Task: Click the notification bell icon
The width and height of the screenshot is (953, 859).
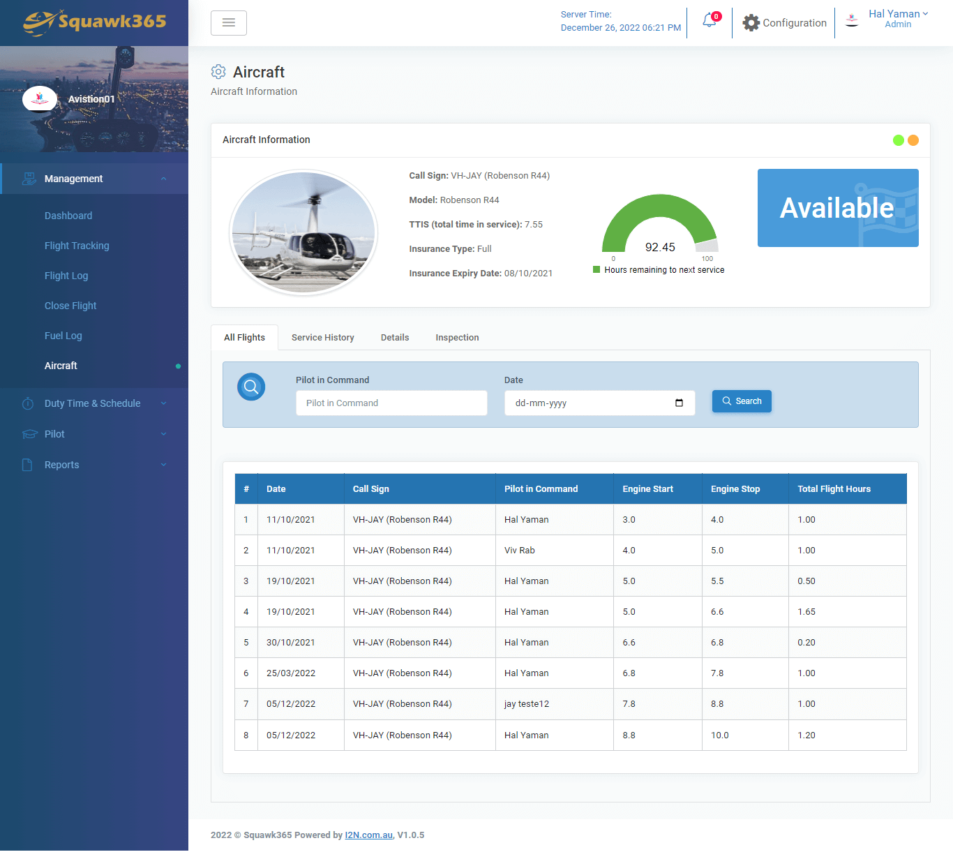Action: click(710, 21)
